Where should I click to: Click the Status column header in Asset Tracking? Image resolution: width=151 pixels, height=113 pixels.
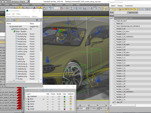35,24
